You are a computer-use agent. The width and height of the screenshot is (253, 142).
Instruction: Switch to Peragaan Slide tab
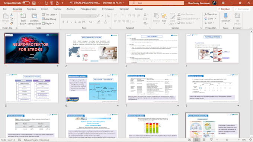89,9
